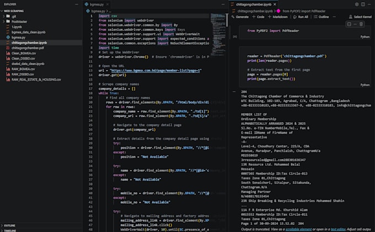Image resolution: width=375 pixels, height=232 pixels.
Task: Click the reader = PdfReader code line
Action: click(x=287, y=56)
